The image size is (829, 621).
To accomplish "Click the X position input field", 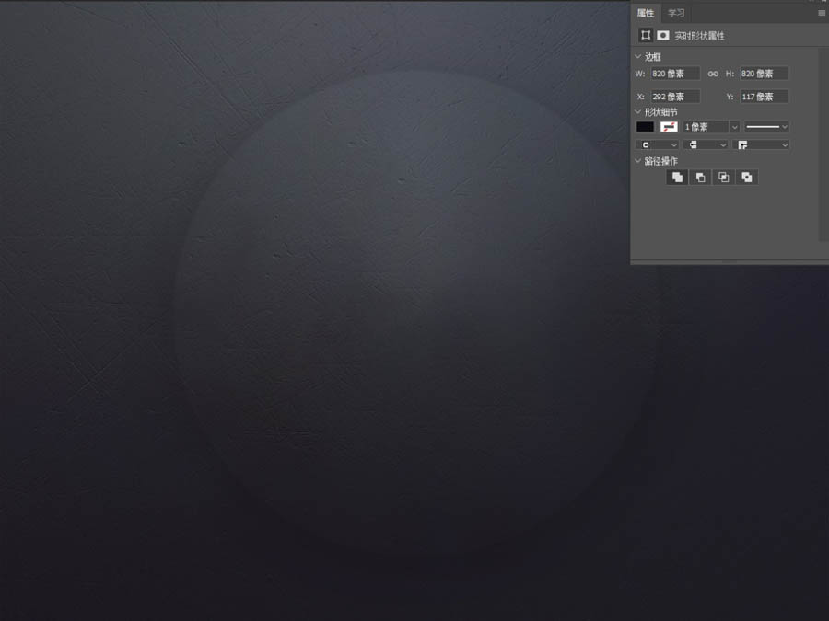I will coord(675,97).
